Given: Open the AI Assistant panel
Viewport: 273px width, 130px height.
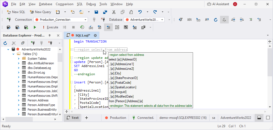Looking at the screenshot, I should (x=218, y=4).
